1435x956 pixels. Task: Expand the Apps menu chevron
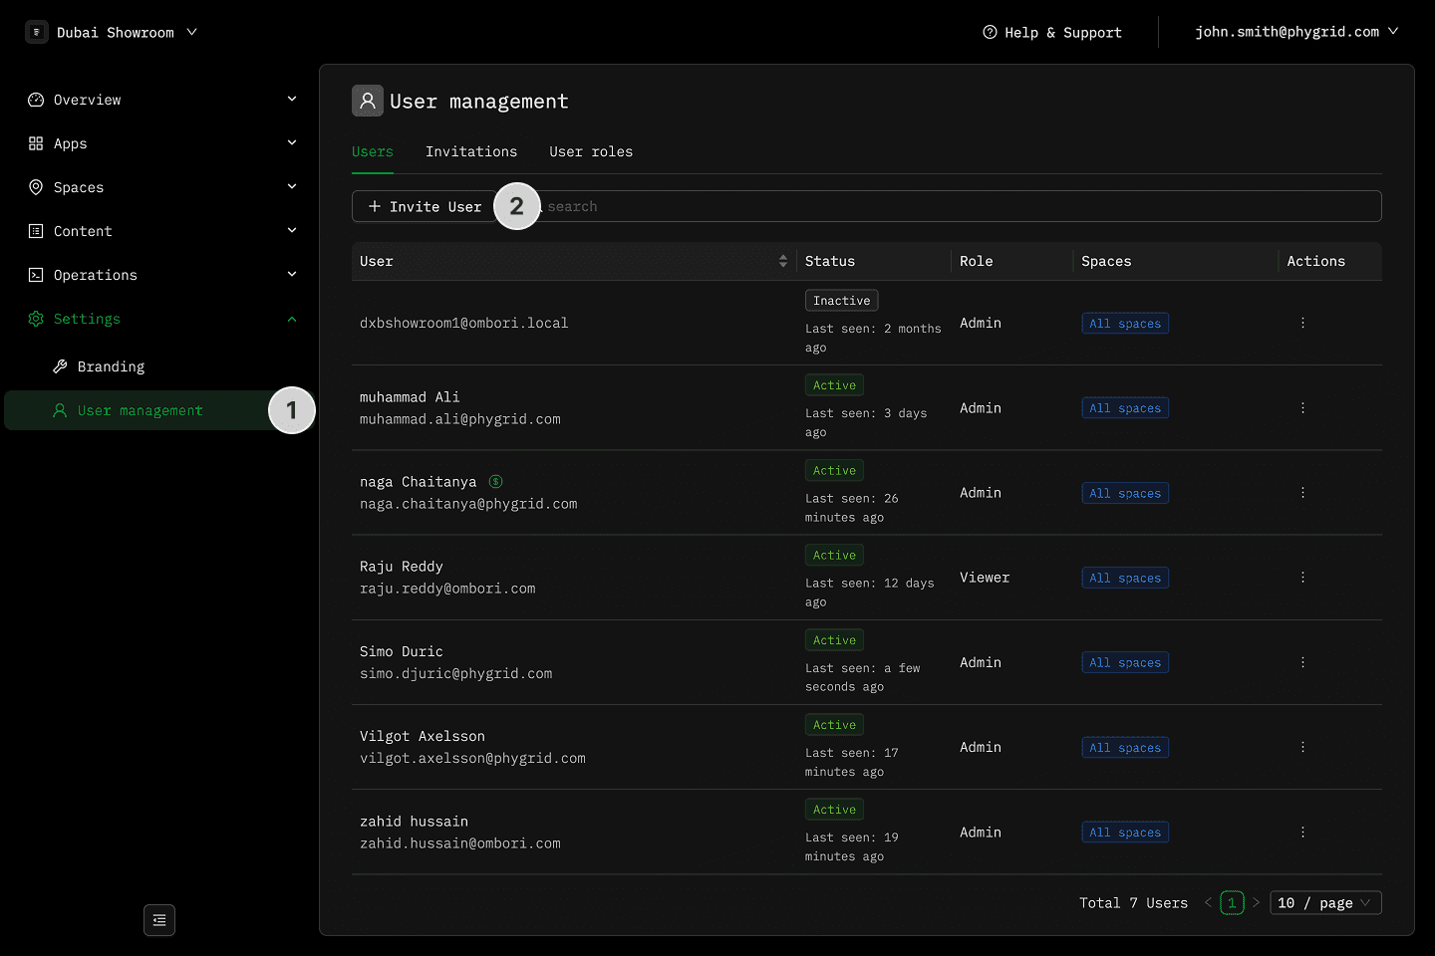pos(292,142)
